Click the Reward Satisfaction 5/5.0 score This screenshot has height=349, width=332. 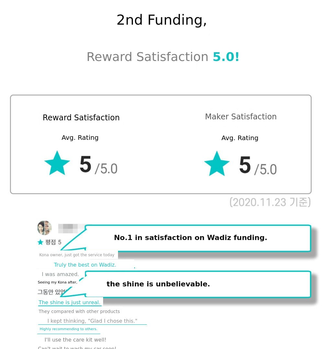(x=98, y=165)
